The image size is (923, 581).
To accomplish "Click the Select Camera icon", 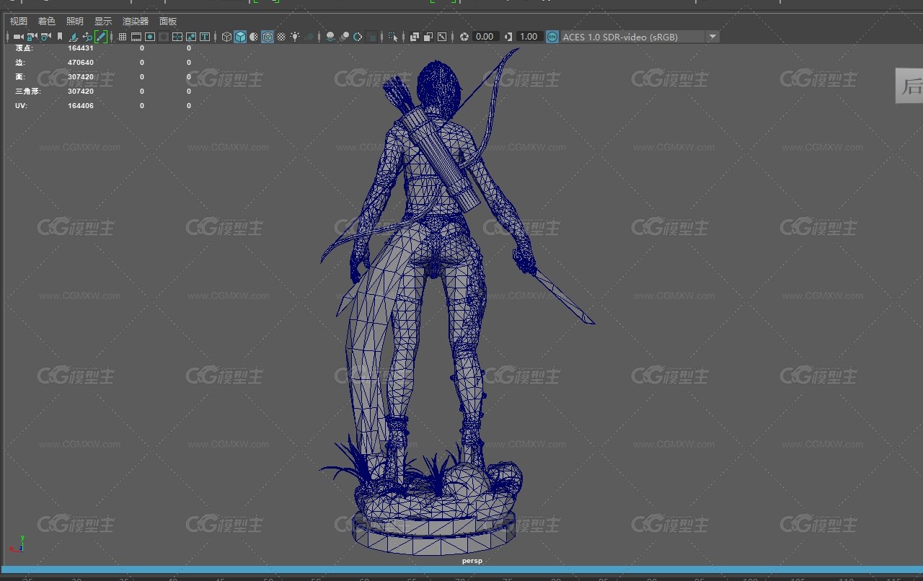I will pos(18,37).
